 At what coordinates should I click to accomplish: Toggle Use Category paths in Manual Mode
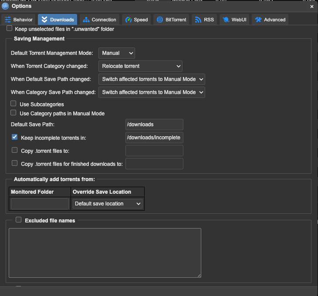tap(14, 113)
